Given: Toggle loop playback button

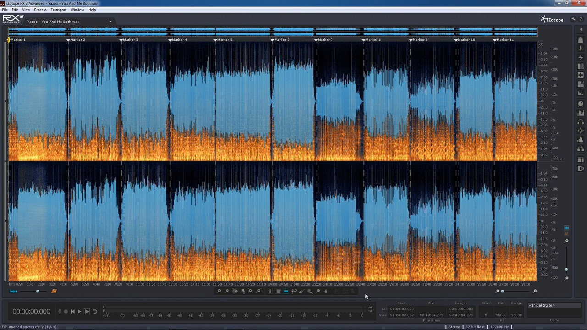Looking at the screenshot, I should click(95, 311).
